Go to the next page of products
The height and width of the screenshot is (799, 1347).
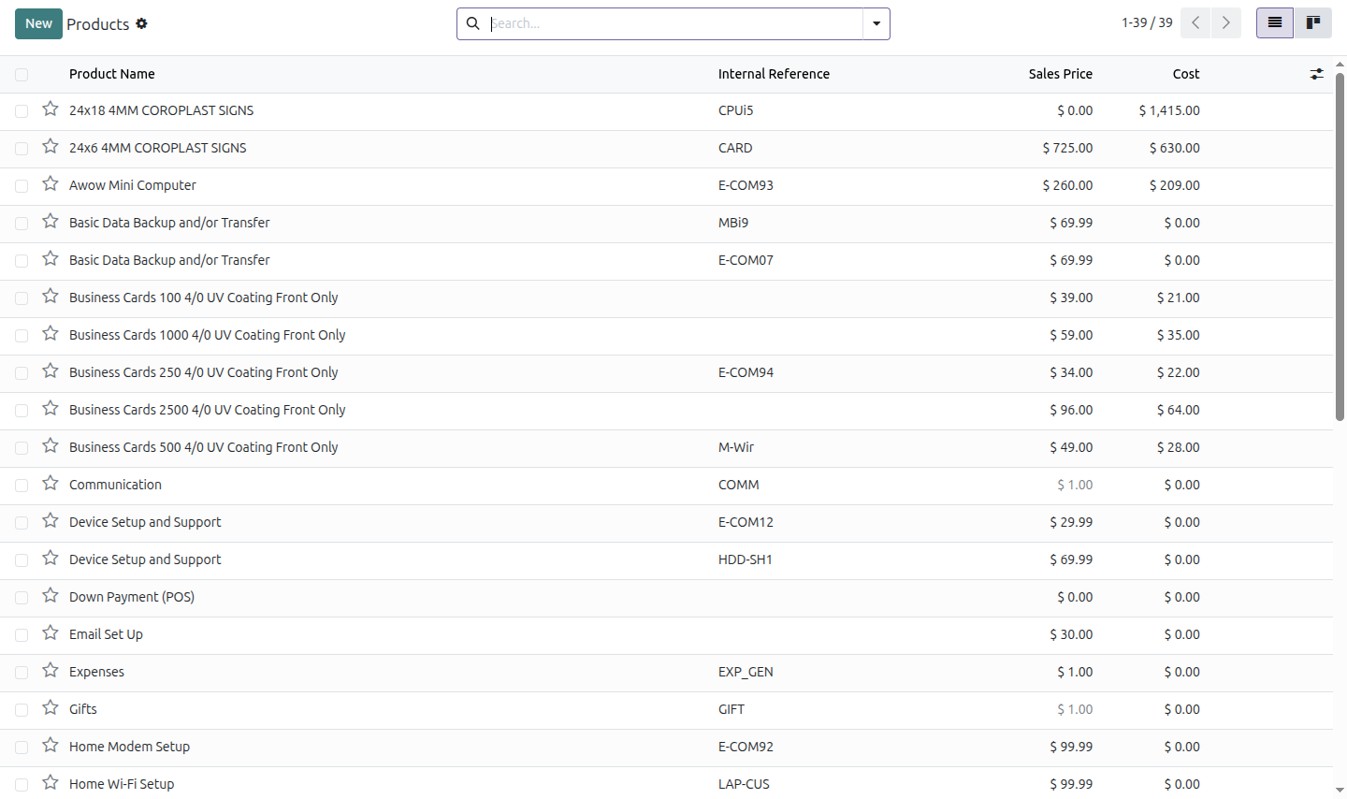tap(1225, 23)
